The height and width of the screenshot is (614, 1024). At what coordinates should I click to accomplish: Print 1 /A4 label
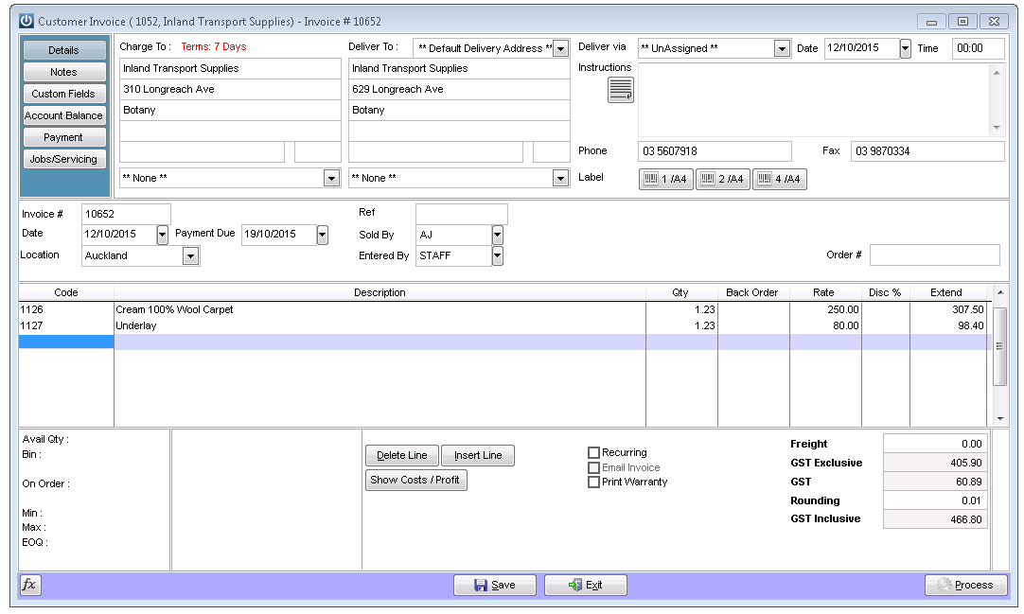point(665,179)
